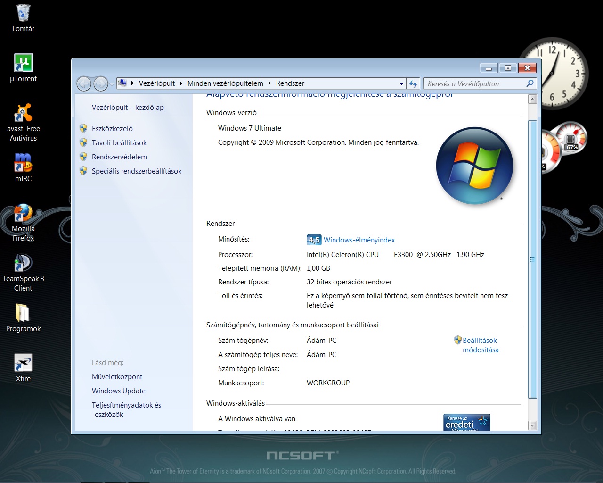Open Rendszervédelem settings

119,157
